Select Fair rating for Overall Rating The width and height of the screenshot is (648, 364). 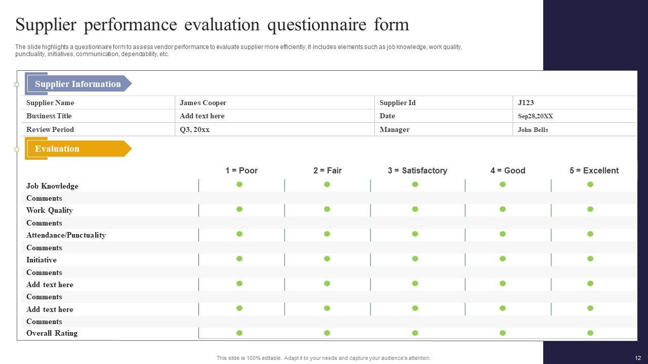327,333
